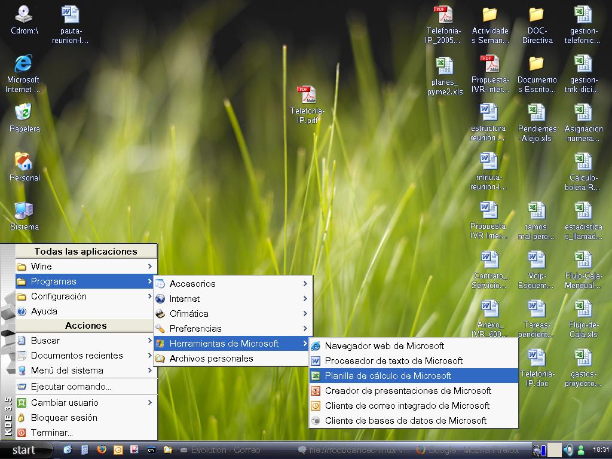Expand the Documentos recientes submenu
Screen dimensions: 612x459
(86, 356)
